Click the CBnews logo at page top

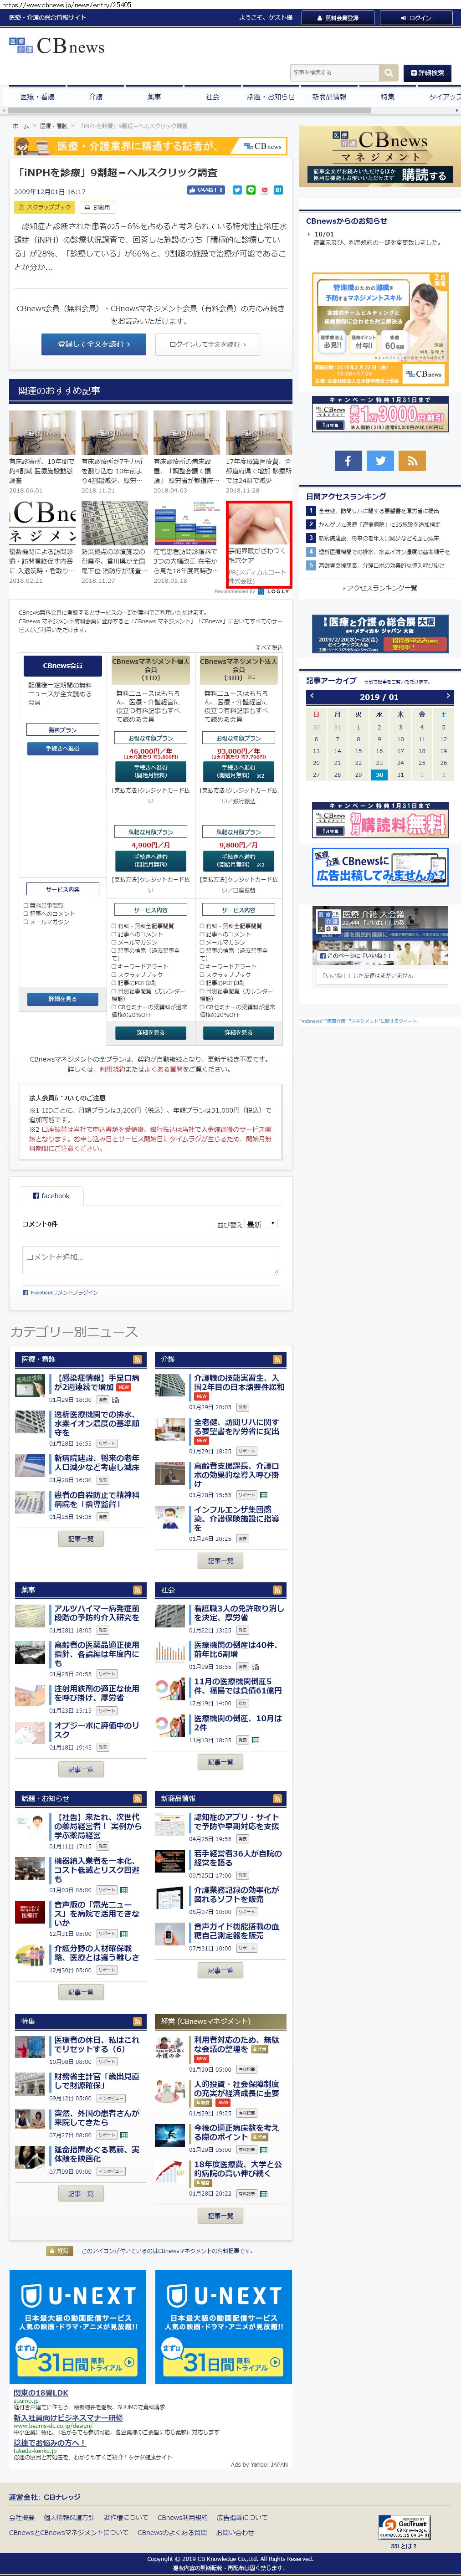pos(56,46)
